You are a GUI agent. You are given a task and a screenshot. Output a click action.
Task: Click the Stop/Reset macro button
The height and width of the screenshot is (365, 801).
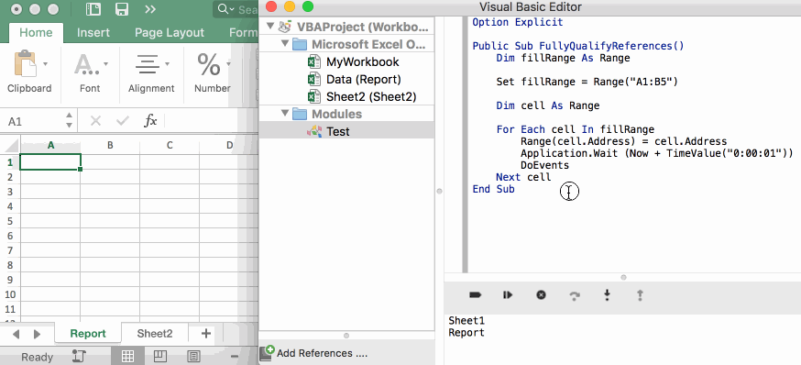541,295
